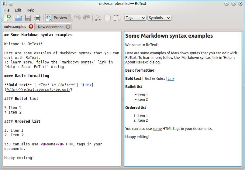The height and width of the screenshot is (170, 245).
Task: Click the Print icon in toolbar
Action: (x=38, y=18)
